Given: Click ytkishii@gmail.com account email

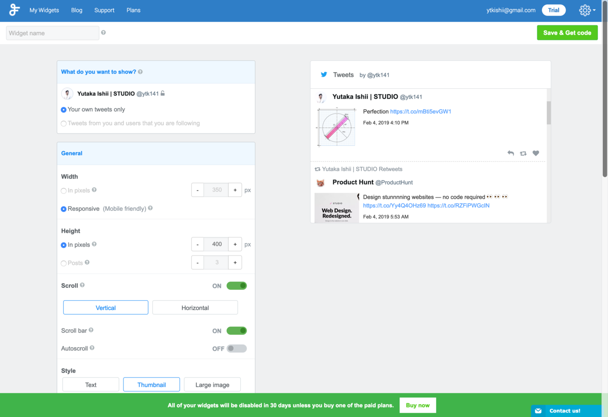Looking at the screenshot, I should (511, 10).
